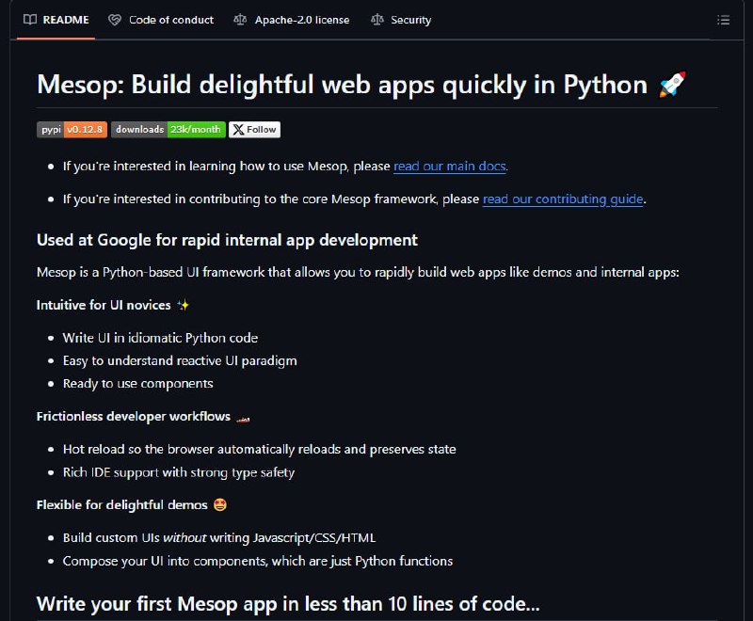Click 'Used at Google for rapid' heading
753x621 pixels.
(x=227, y=240)
